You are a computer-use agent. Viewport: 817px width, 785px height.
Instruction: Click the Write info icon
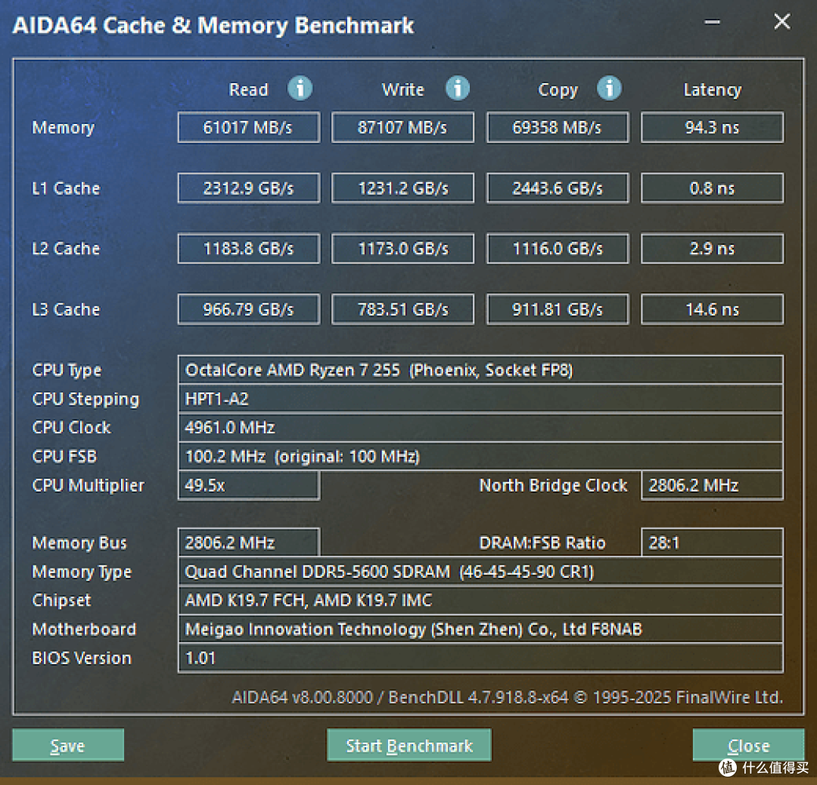click(458, 88)
